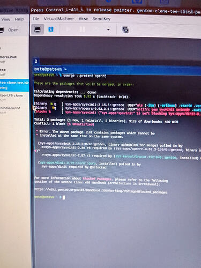Click the workspace 2 tab in terminal

click(x=36, y=61)
